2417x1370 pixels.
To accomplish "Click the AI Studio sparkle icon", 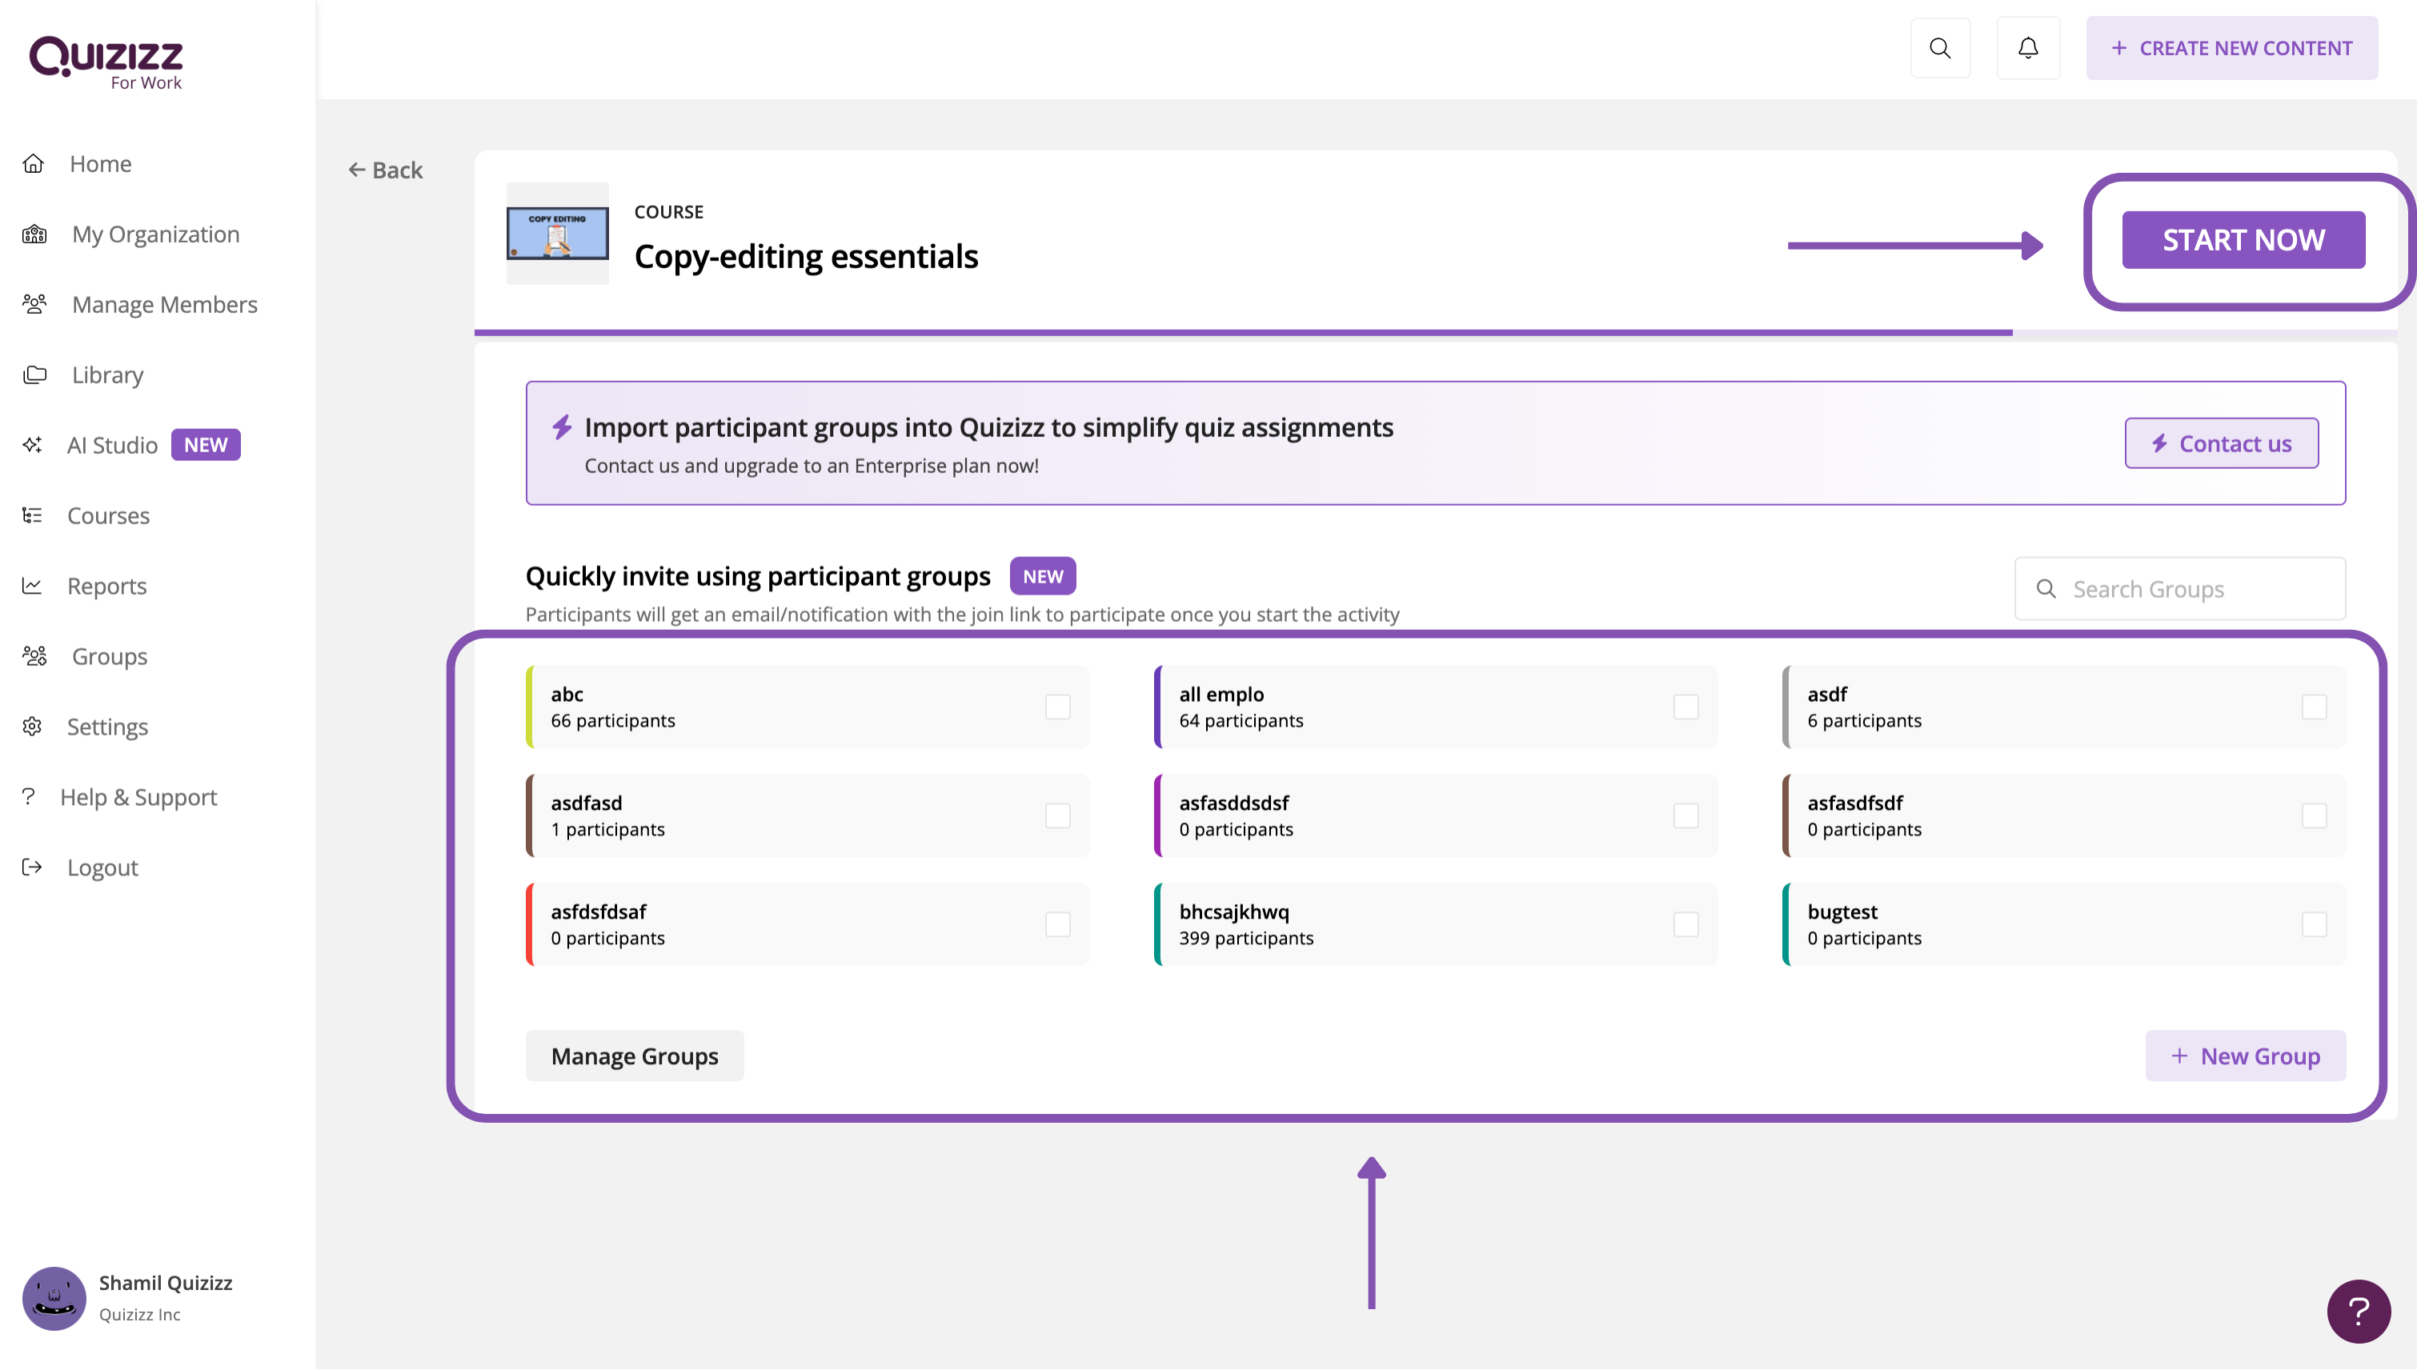I will pos(33,445).
